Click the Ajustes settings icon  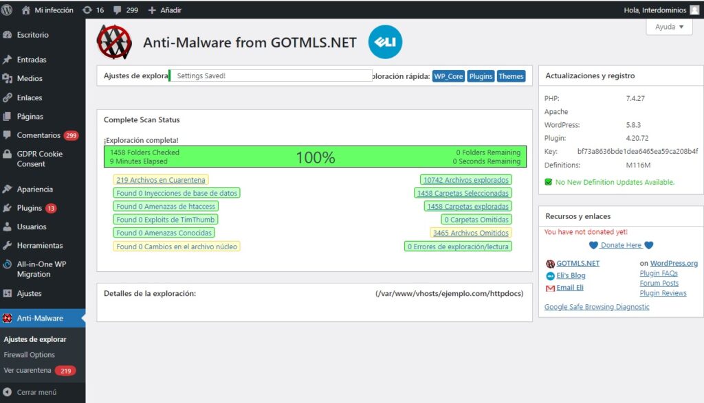[7, 293]
